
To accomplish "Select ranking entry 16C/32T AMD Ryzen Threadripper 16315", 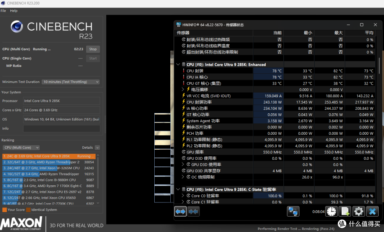I will [49, 174].
